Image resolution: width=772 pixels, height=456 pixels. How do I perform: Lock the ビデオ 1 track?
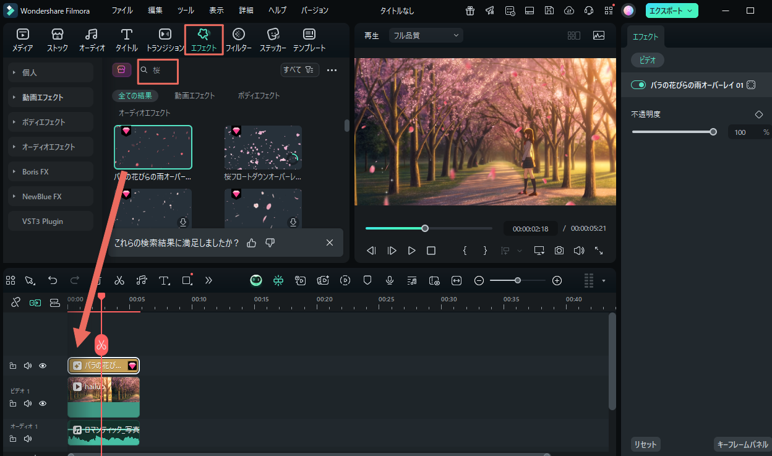coord(13,403)
